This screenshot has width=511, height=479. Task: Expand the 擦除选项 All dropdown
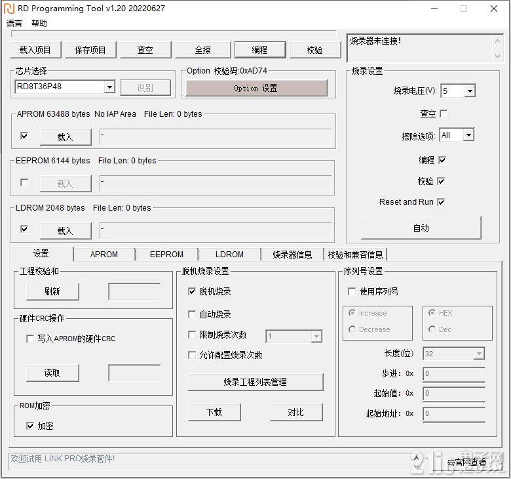468,135
